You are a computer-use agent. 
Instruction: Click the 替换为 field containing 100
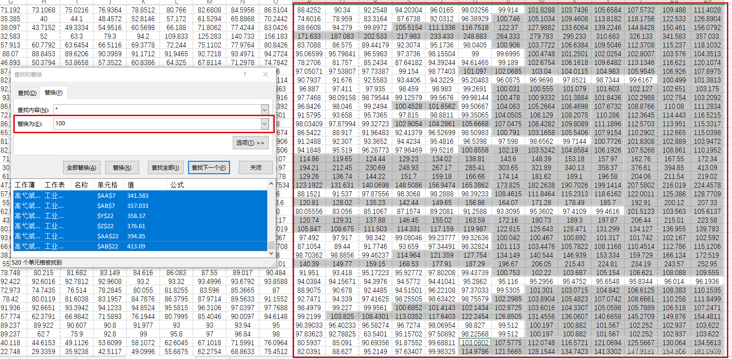158,124
